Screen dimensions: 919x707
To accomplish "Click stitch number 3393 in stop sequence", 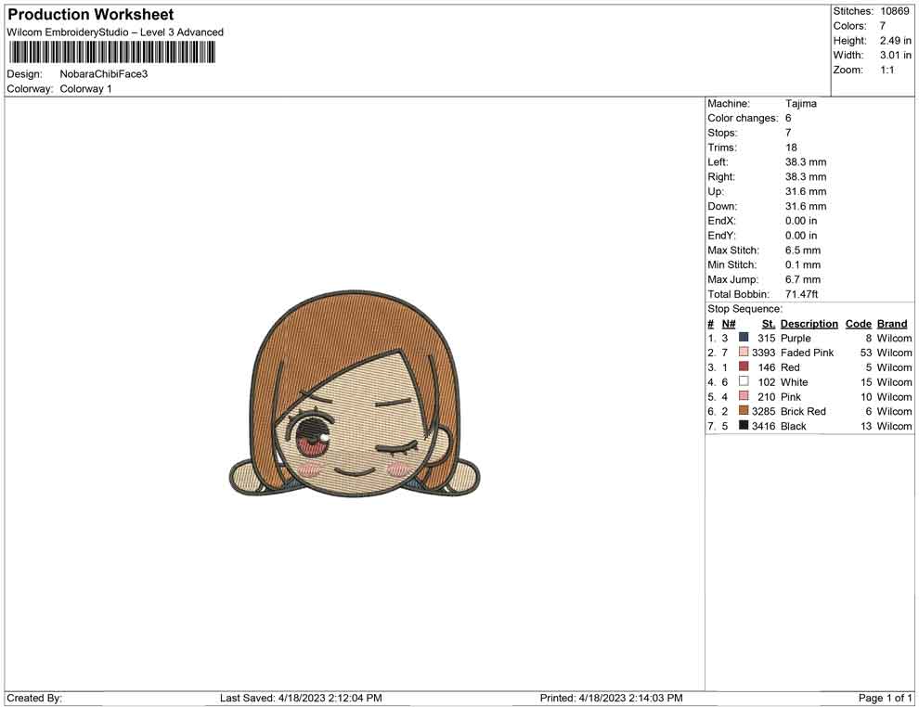I will click(x=763, y=353).
